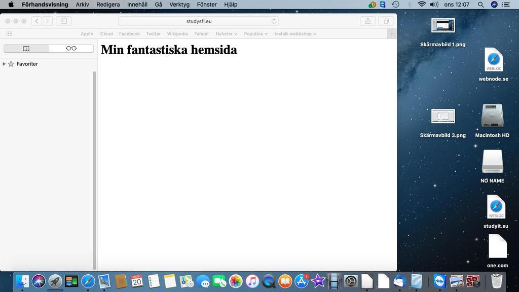Reload the page with refresh icon

pyautogui.click(x=274, y=21)
